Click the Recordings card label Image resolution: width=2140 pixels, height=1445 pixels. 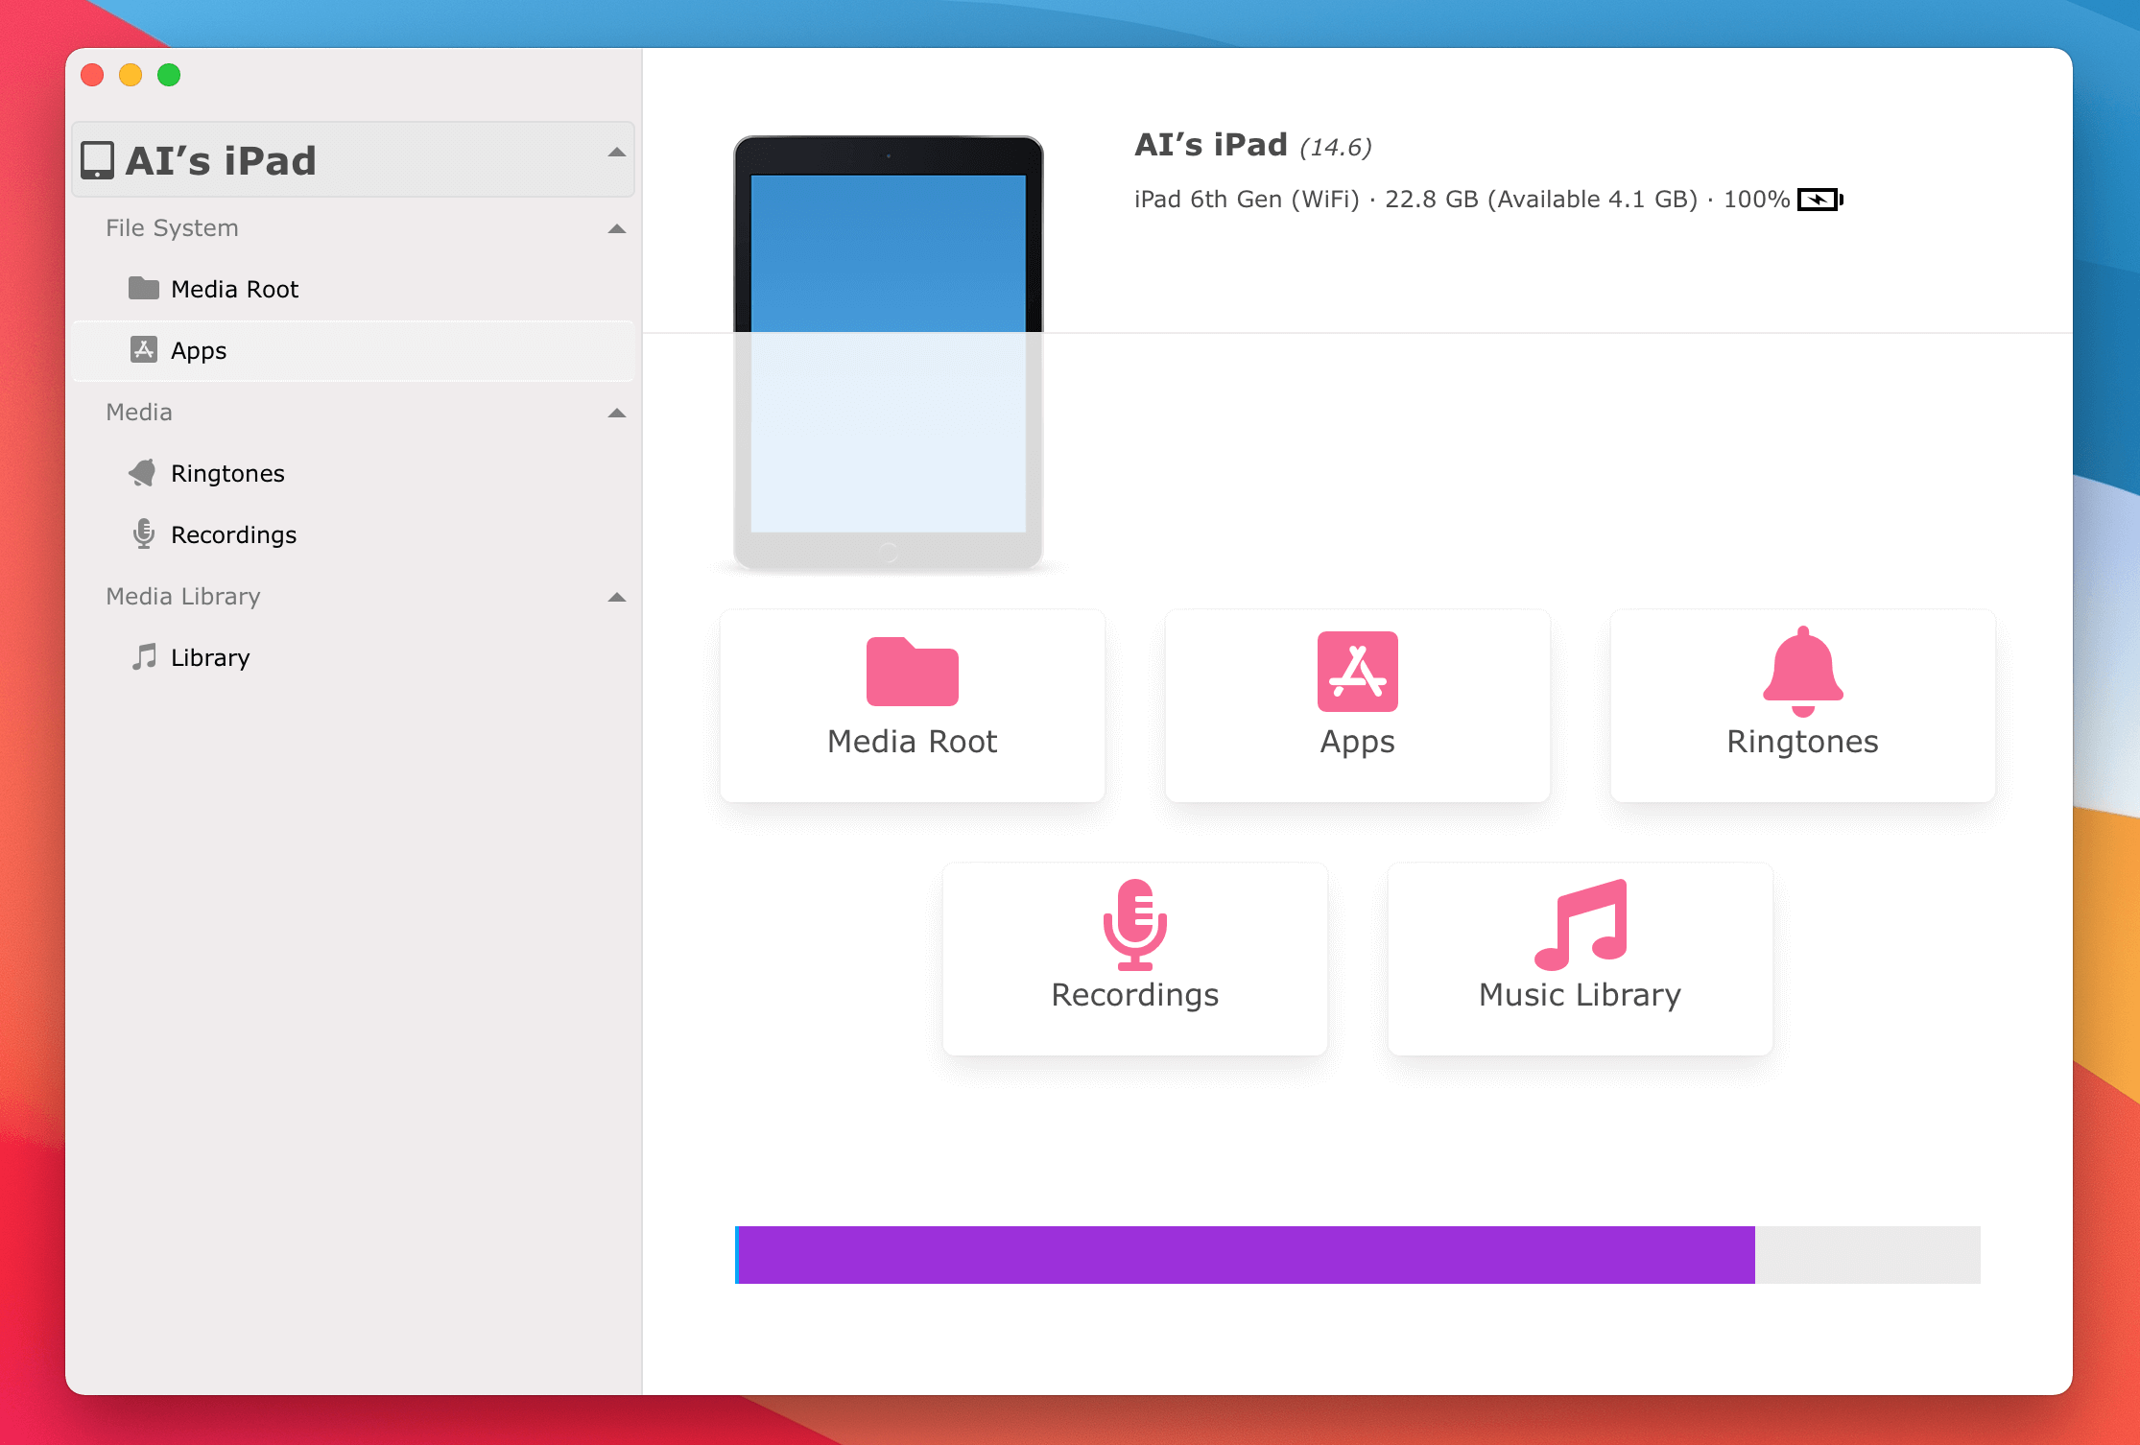point(1135,996)
